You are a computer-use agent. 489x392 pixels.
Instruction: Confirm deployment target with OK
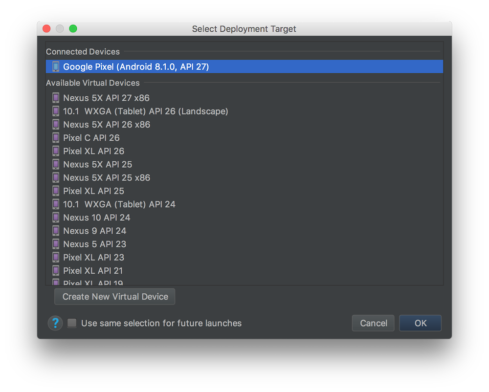tap(421, 323)
